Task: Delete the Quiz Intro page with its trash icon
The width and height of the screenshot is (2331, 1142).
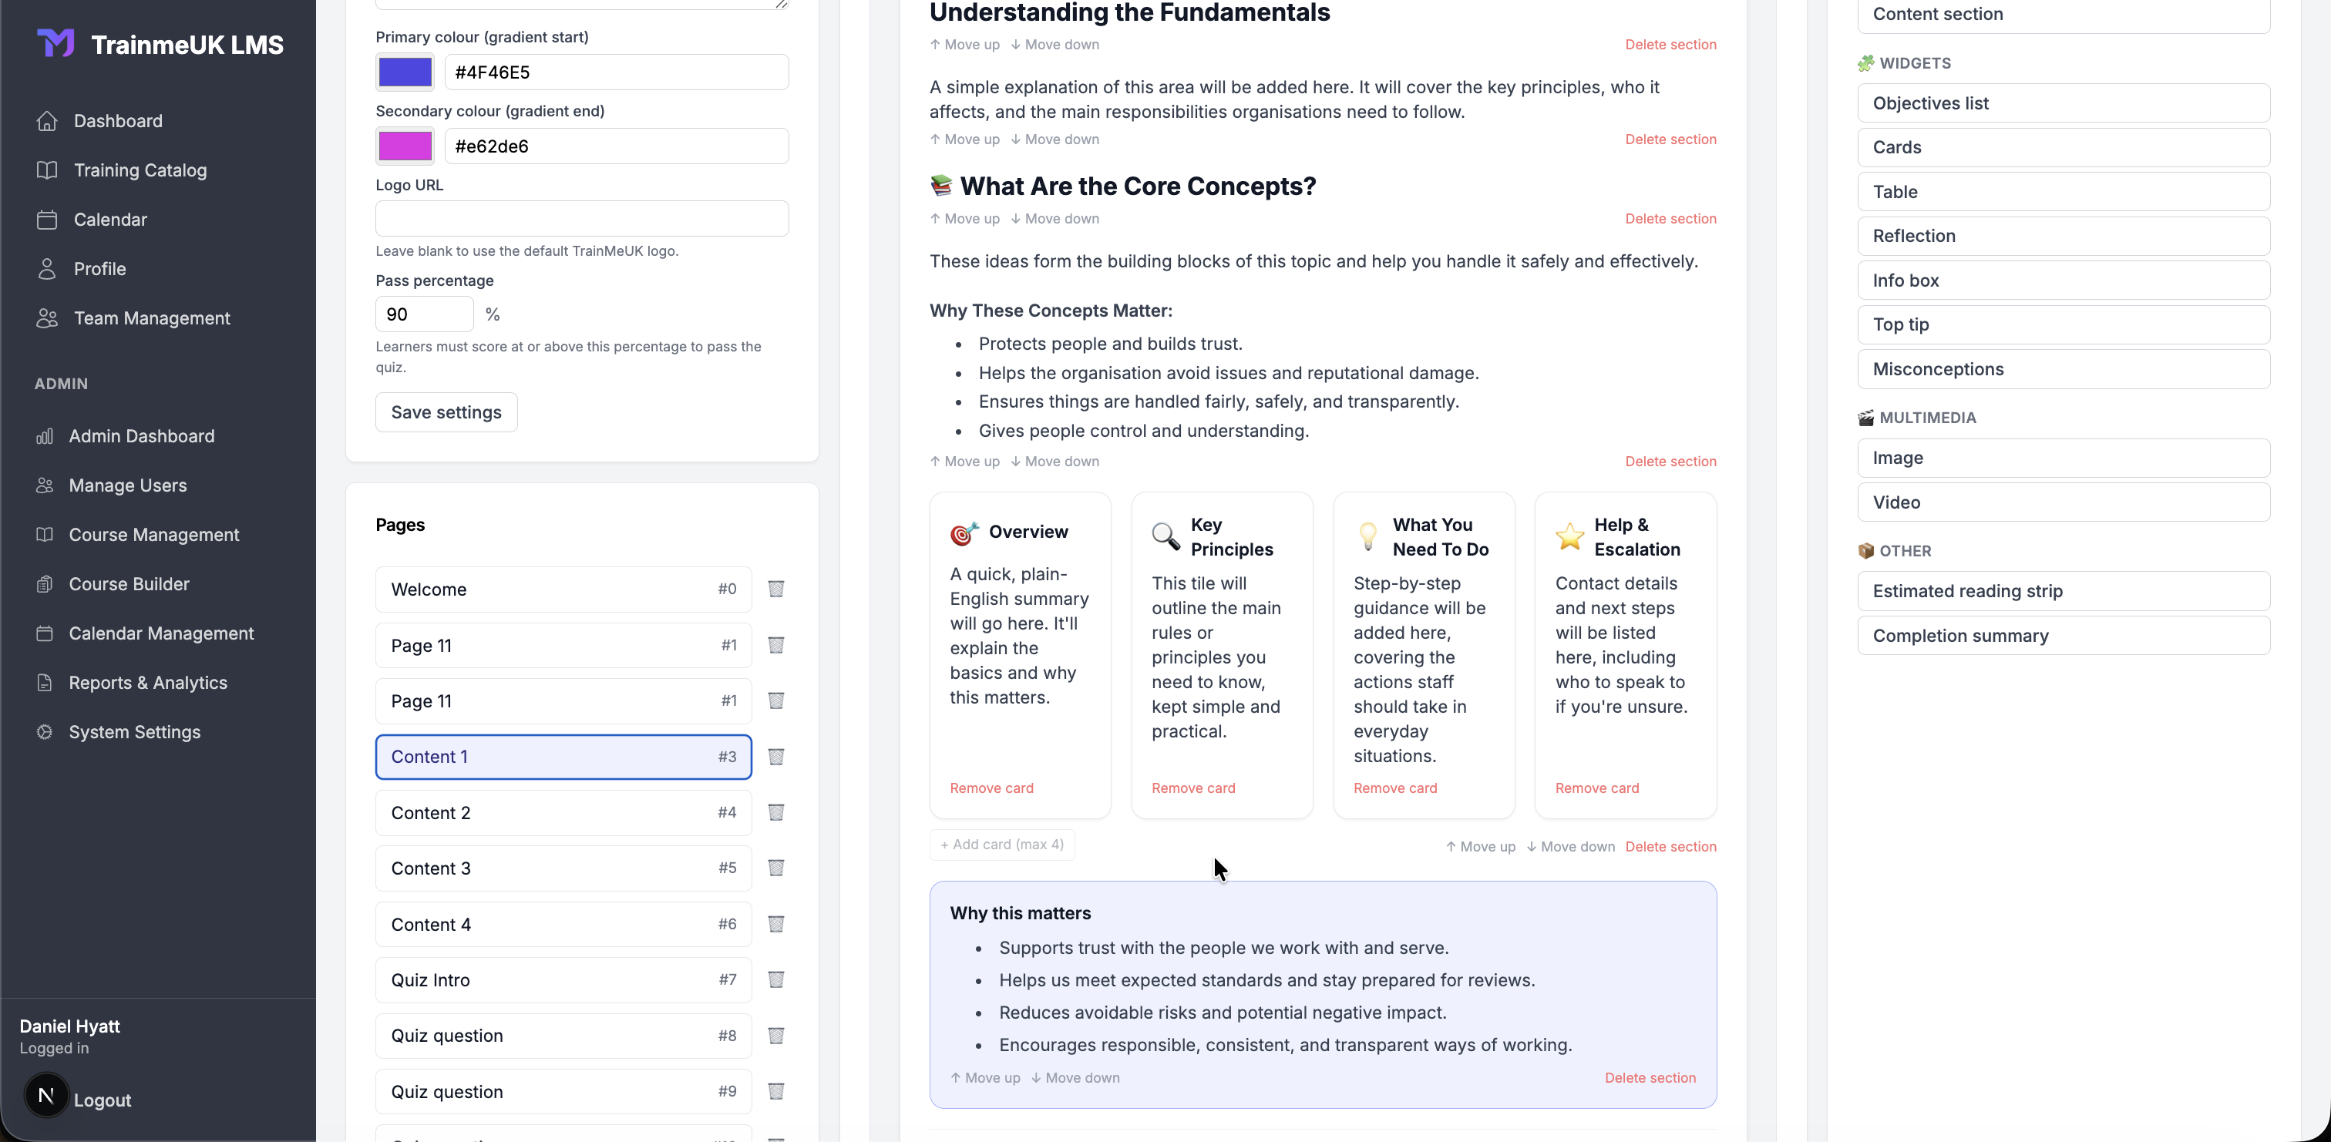Action: [x=775, y=980]
